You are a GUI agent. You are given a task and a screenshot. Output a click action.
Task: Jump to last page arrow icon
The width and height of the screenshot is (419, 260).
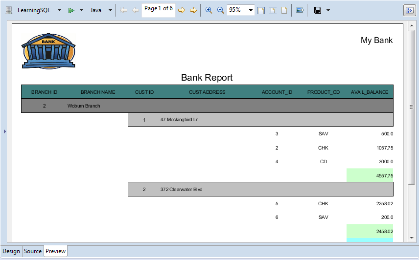click(x=193, y=10)
